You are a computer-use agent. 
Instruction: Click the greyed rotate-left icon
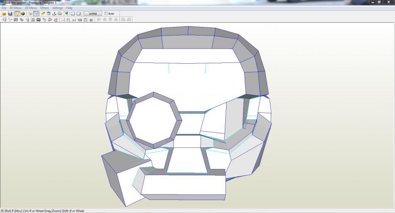pos(123,20)
